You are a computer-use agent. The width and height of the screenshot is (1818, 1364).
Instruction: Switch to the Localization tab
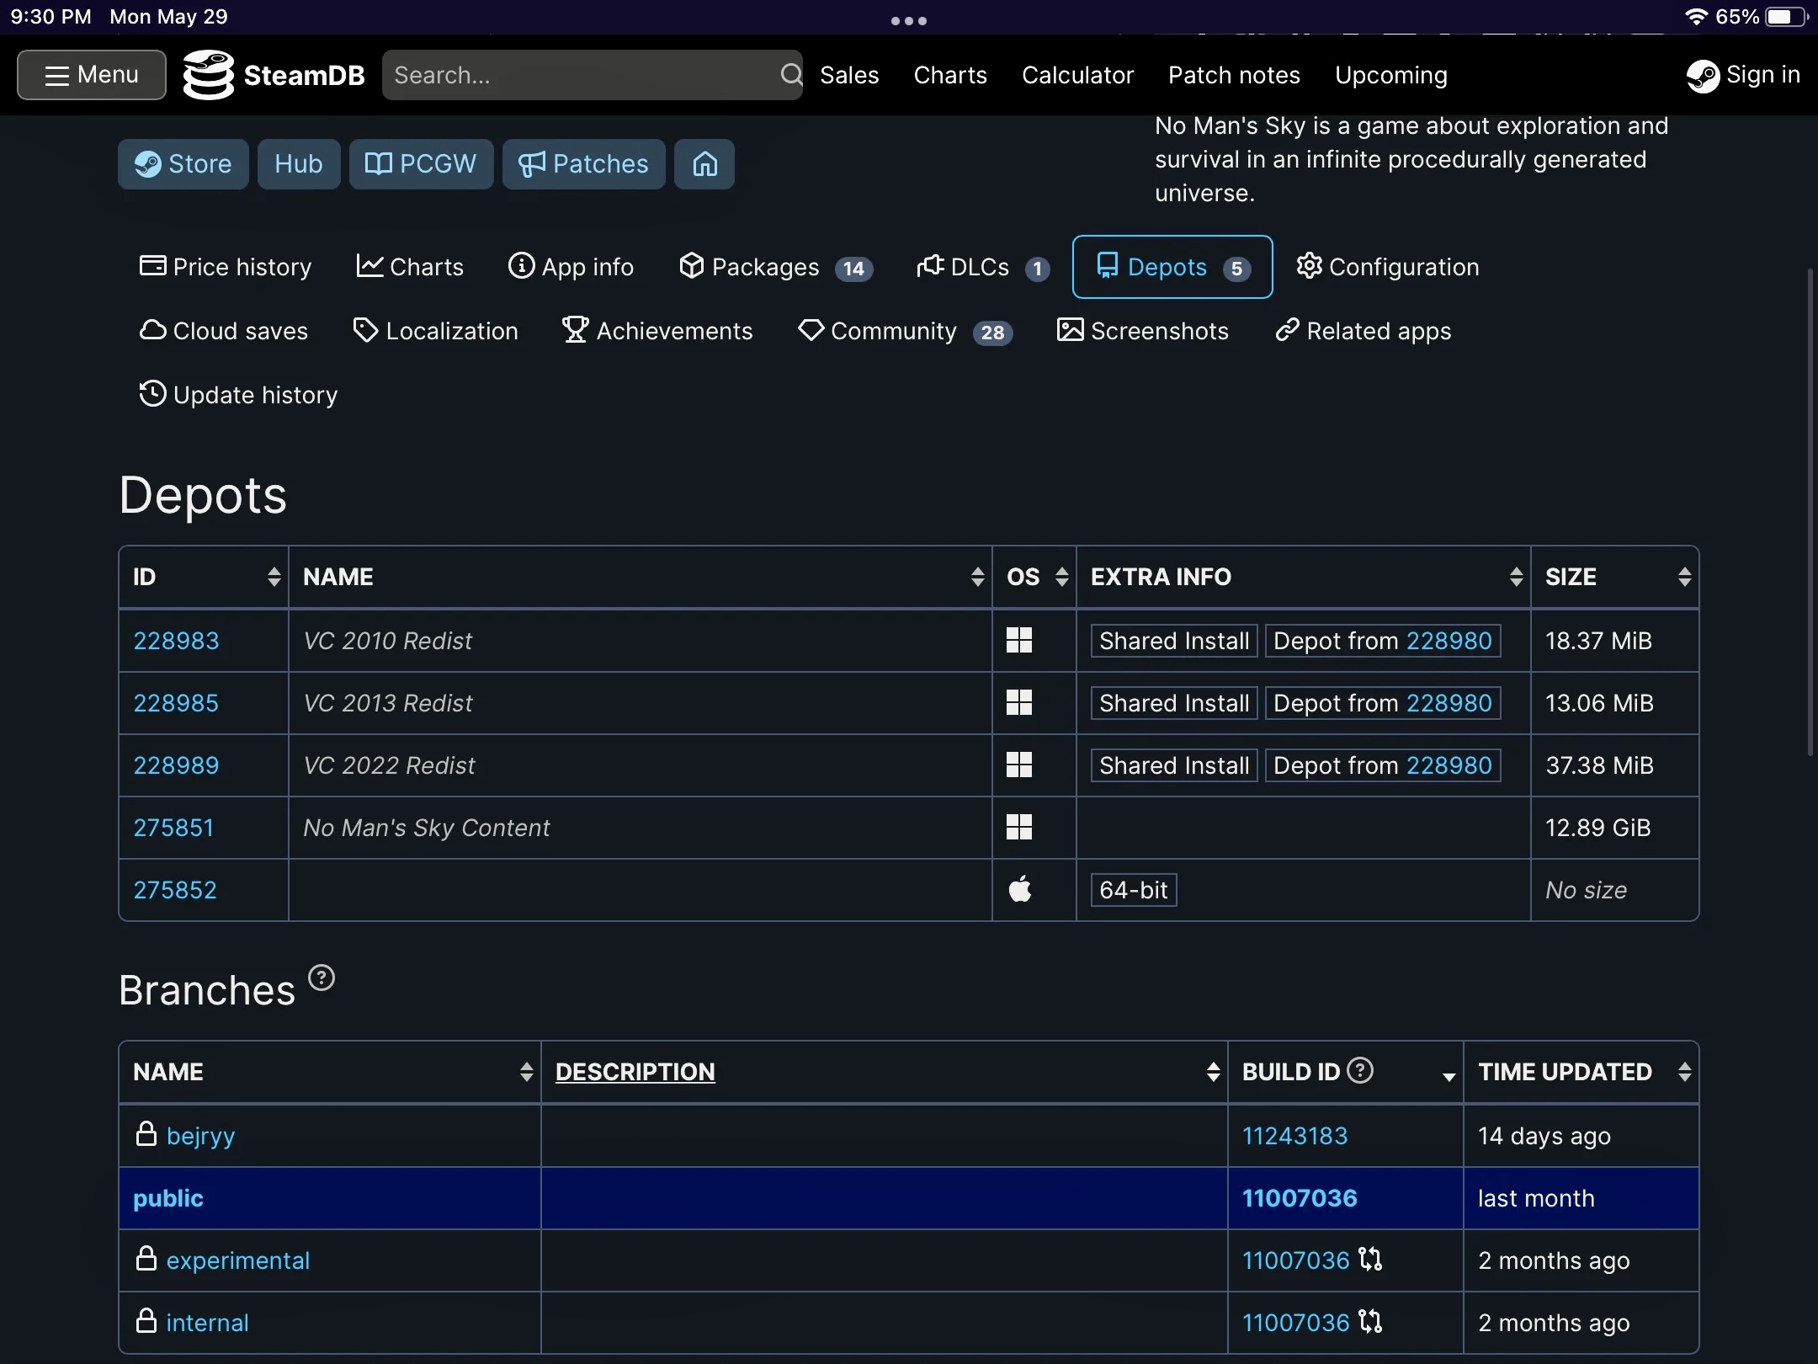pos(435,331)
